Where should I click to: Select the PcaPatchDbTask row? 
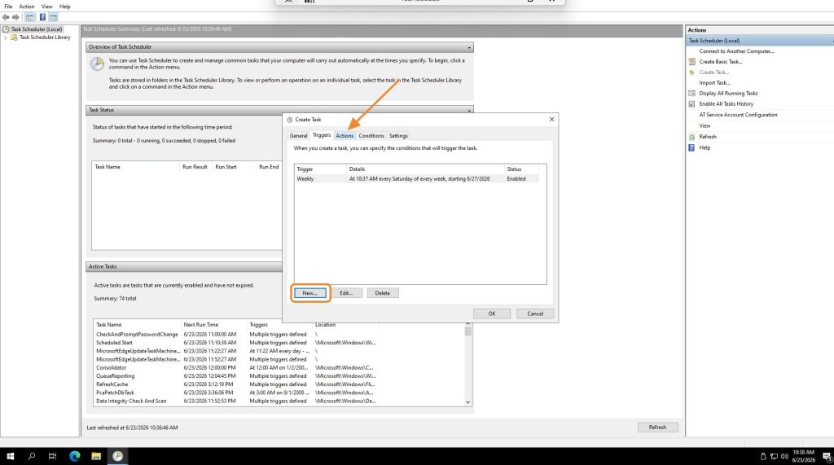[x=279, y=393]
